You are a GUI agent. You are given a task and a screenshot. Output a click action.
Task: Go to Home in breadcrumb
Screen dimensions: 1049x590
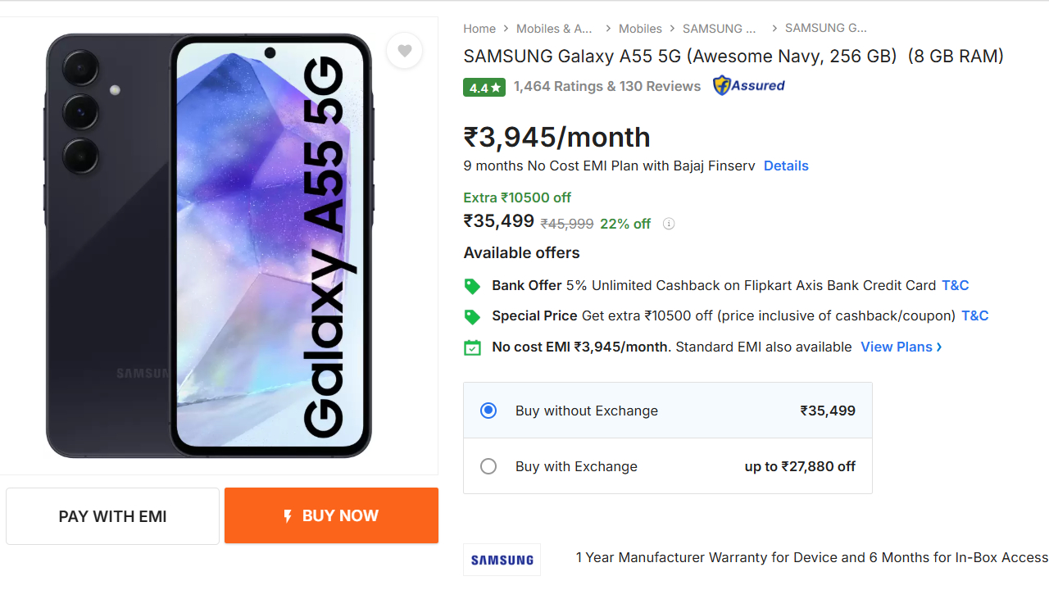point(479,29)
